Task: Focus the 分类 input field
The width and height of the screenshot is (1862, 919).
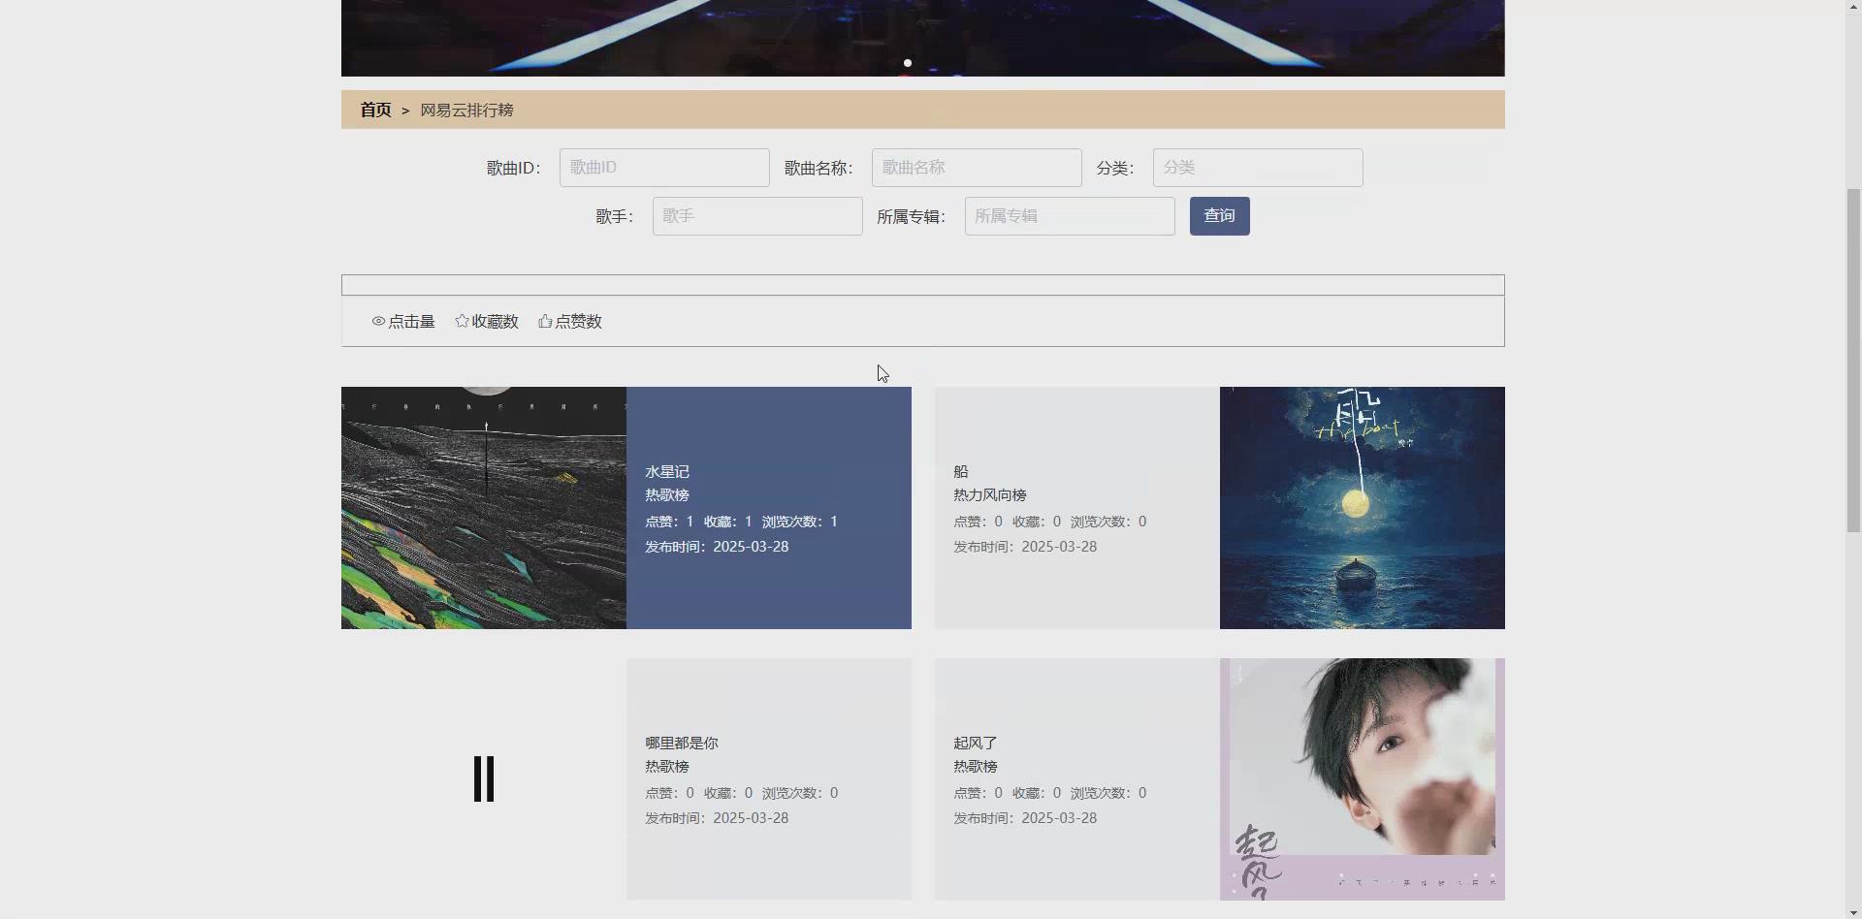Action: click(x=1258, y=168)
